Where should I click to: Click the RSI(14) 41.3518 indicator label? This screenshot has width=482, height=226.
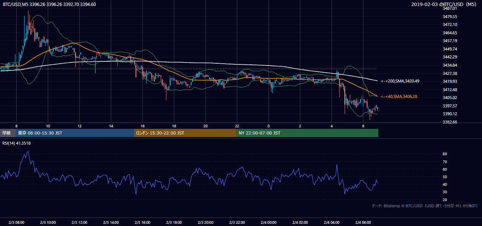(x=17, y=143)
